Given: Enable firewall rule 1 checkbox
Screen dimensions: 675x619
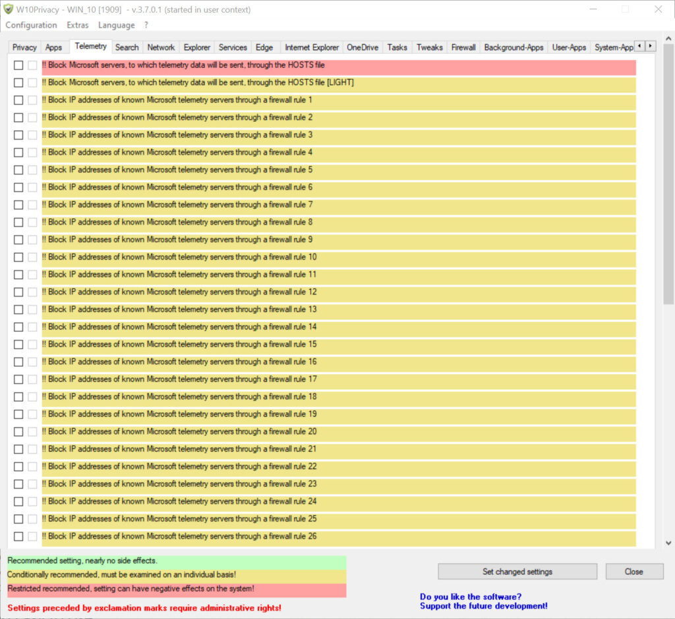Looking at the screenshot, I should click(x=18, y=100).
